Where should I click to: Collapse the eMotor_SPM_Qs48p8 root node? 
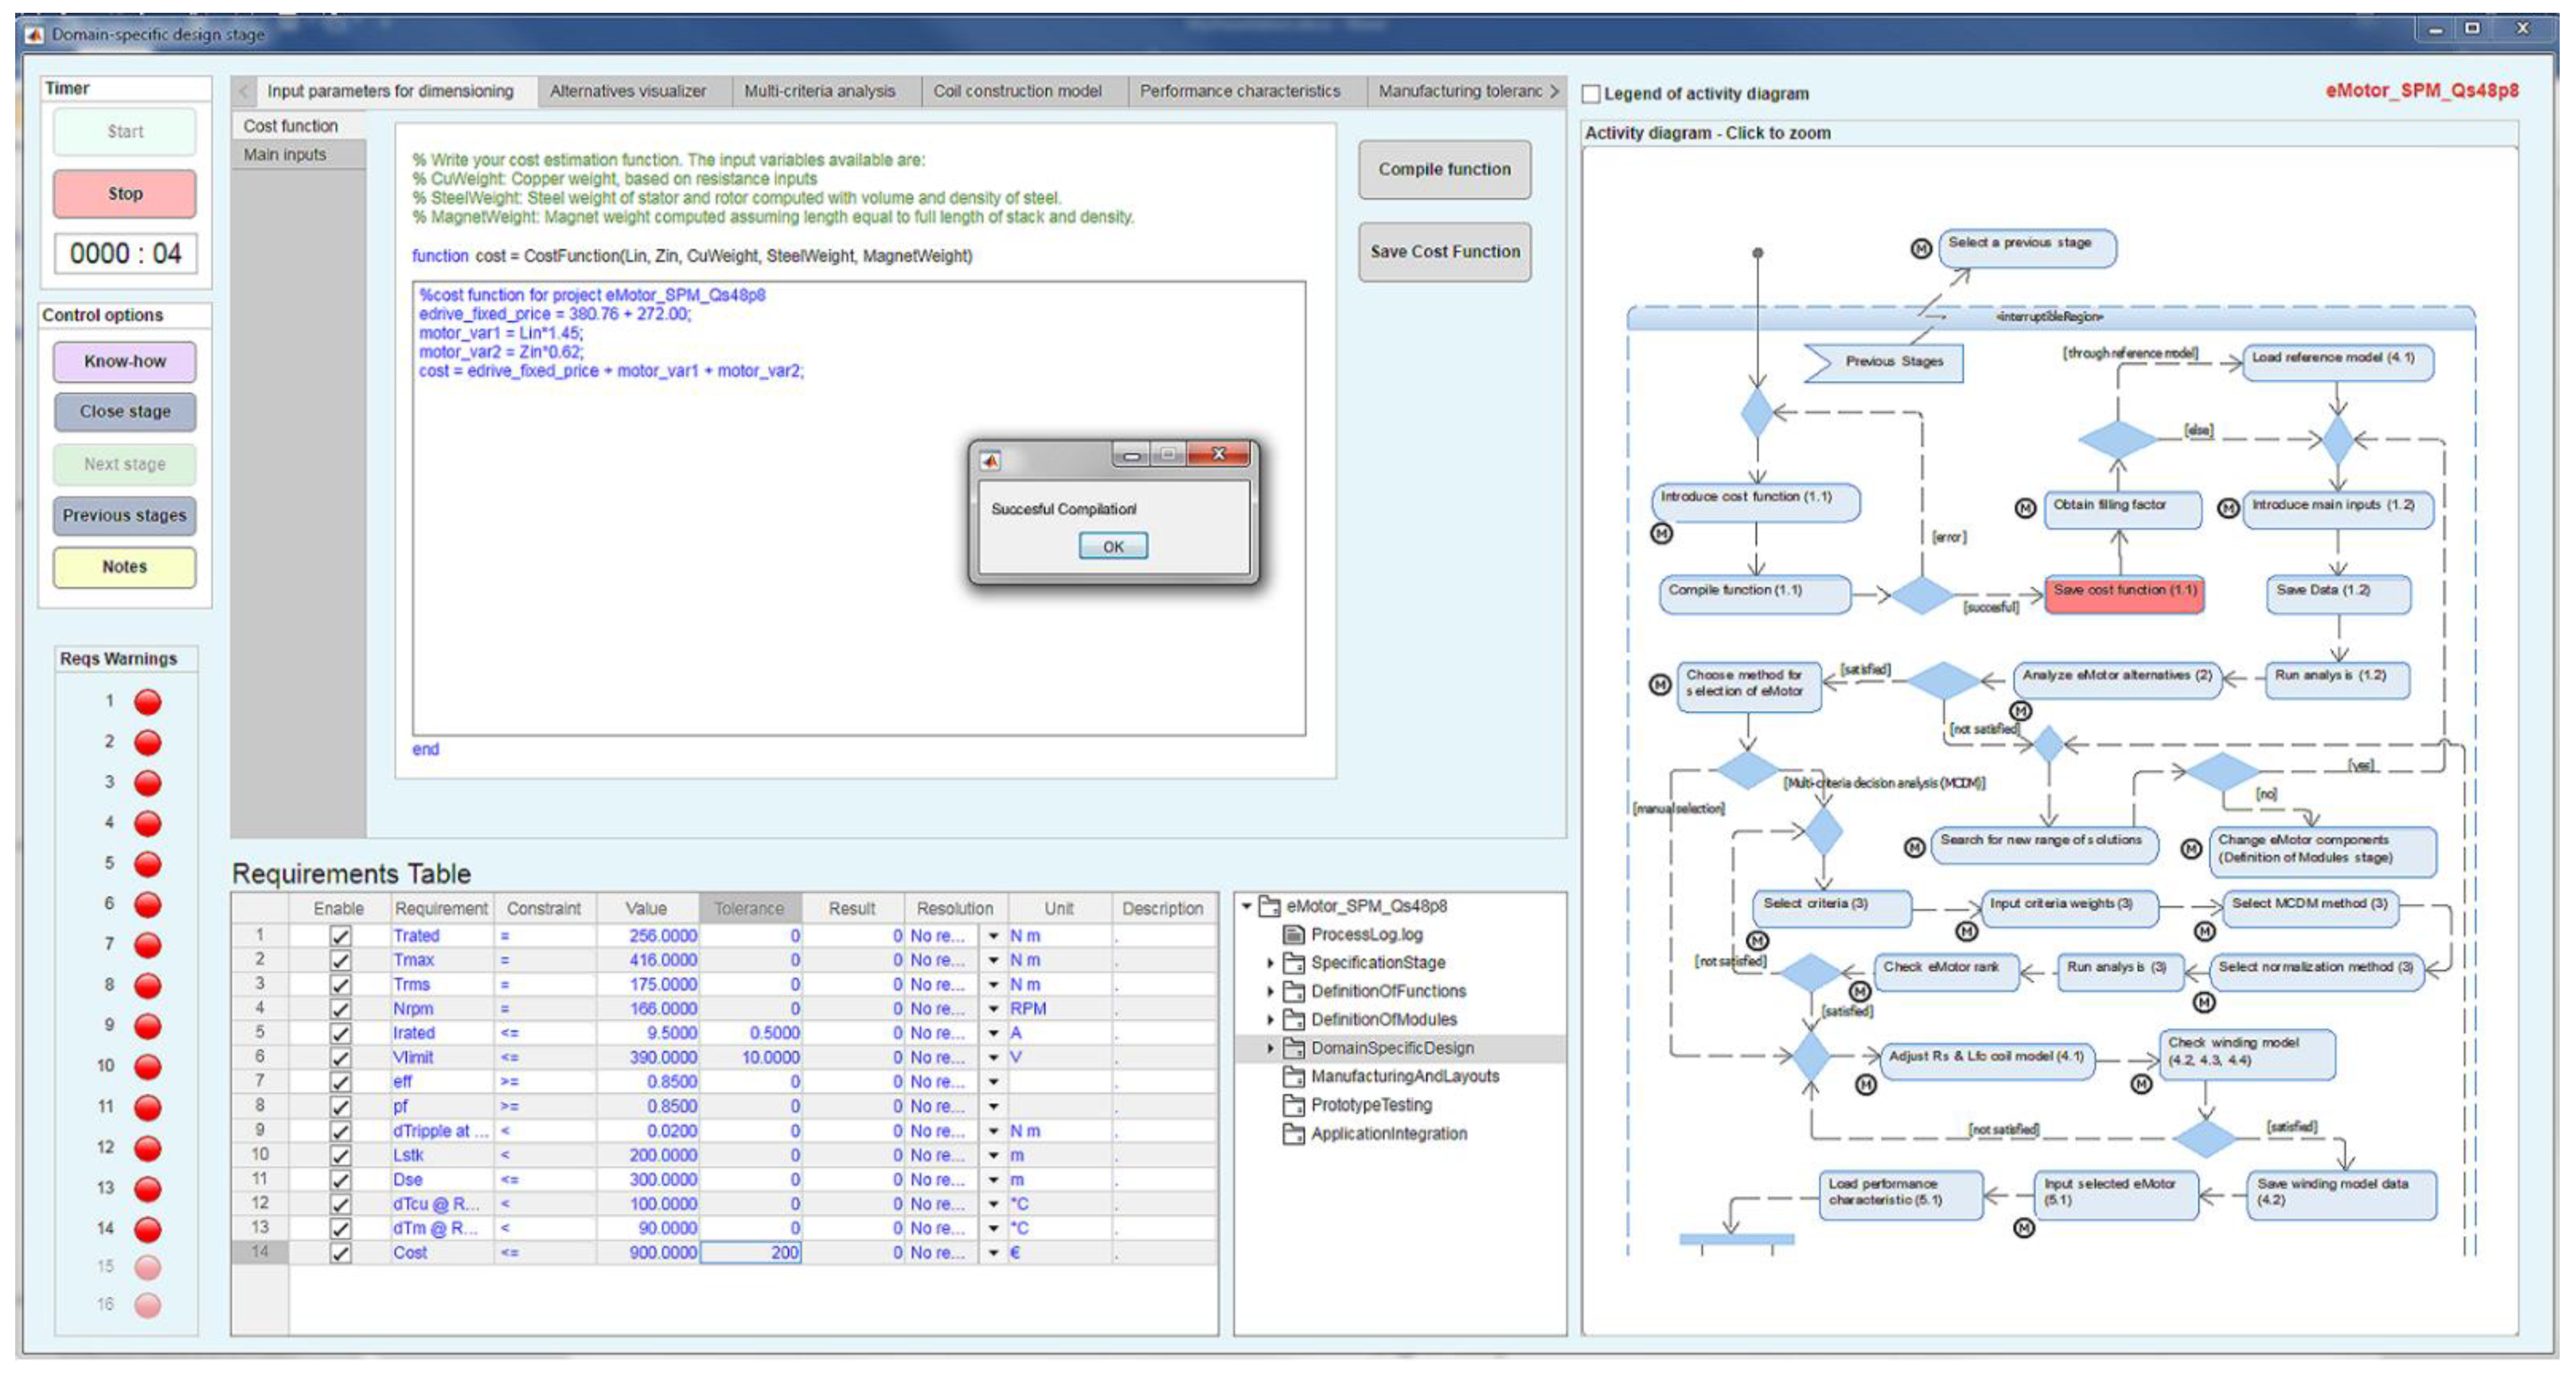click(1247, 906)
